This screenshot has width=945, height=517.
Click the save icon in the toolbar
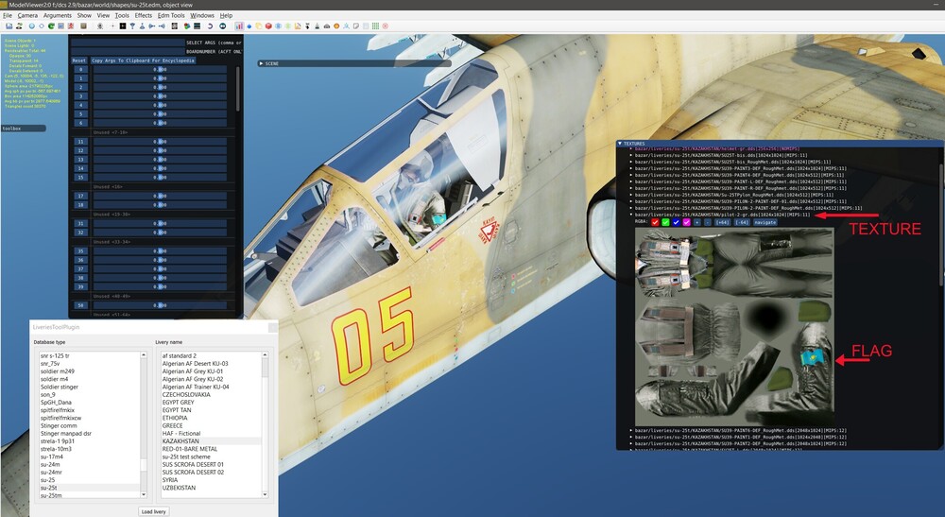coord(9,26)
